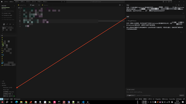Expand the Thought Process section
Image resolution: width=186 pixels, height=104 pixels.
[x=132, y=21]
